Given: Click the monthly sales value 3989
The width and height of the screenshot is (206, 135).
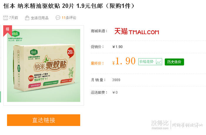Looking at the screenshot, I should click(116, 80).
